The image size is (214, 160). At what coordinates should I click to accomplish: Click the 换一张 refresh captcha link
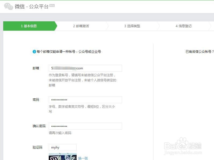tap(83, 158)
